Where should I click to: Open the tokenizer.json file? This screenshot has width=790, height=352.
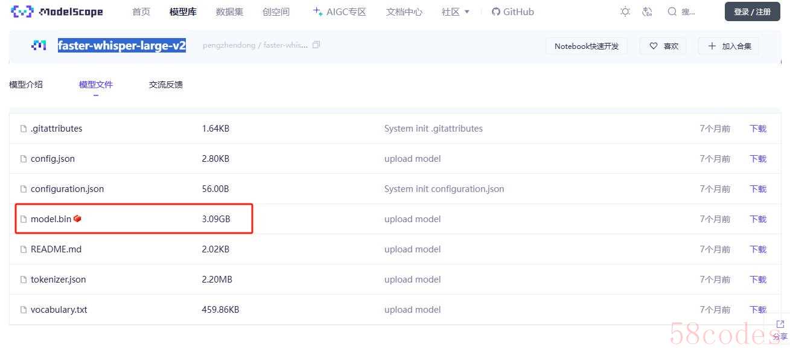click(x=58, y=280)
